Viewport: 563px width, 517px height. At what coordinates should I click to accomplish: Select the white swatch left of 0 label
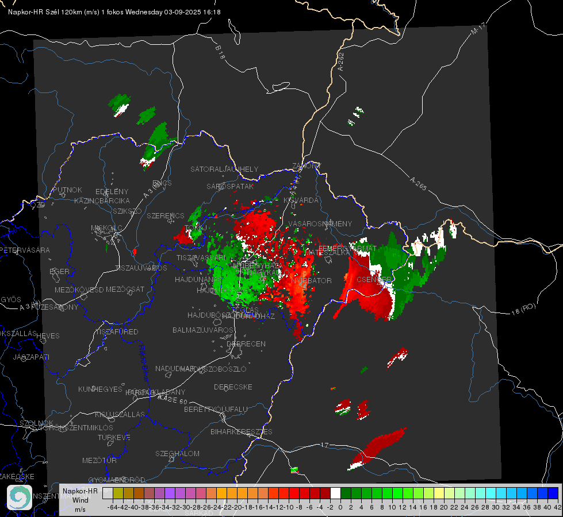click(335, 493)
